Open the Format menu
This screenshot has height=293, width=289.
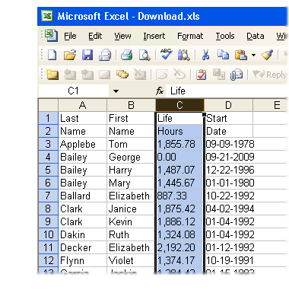[190, 36]
